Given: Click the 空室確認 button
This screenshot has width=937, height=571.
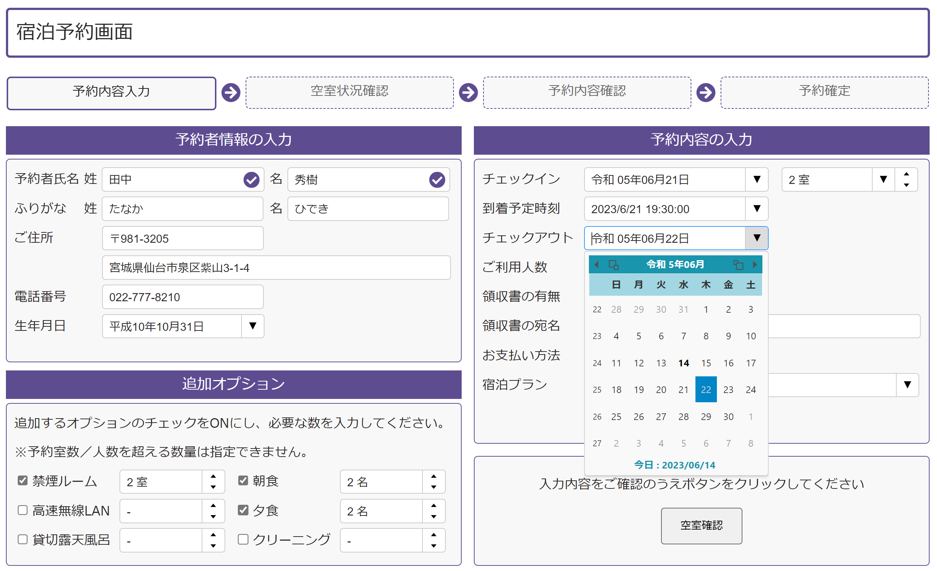Looking at the screenshot, I should point(701,526).
